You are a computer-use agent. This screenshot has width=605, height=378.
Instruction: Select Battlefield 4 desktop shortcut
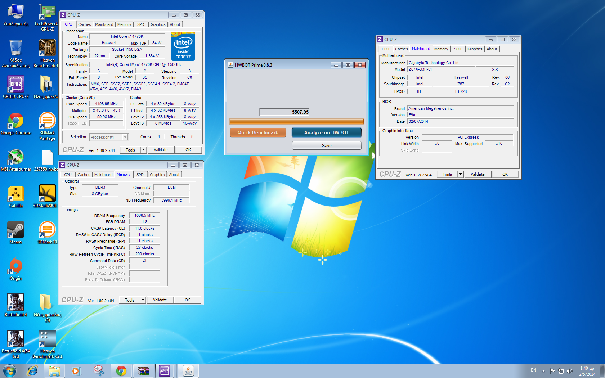(x=16, y=305)
